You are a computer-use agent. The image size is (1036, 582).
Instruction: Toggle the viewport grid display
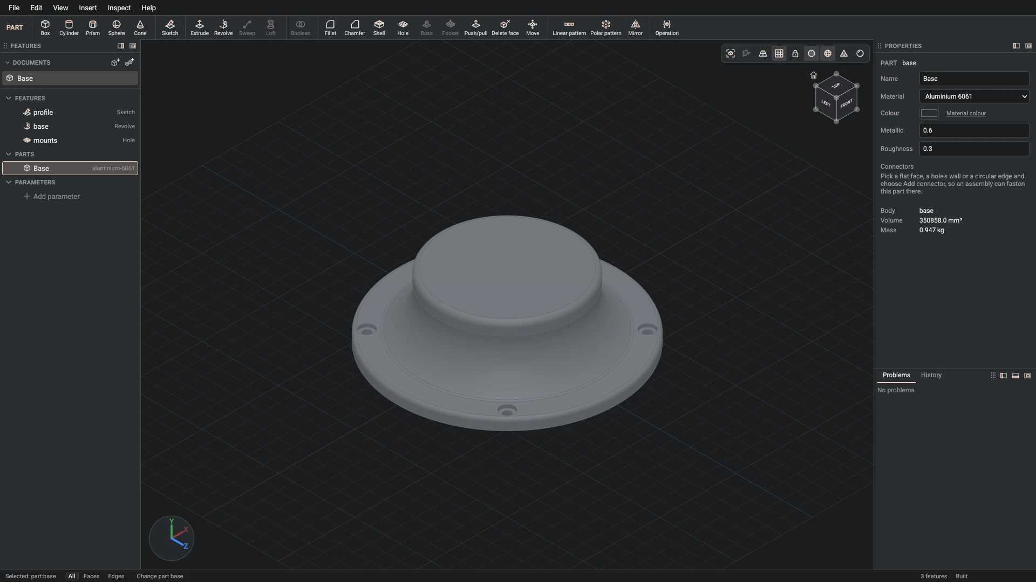coord(779,53)
